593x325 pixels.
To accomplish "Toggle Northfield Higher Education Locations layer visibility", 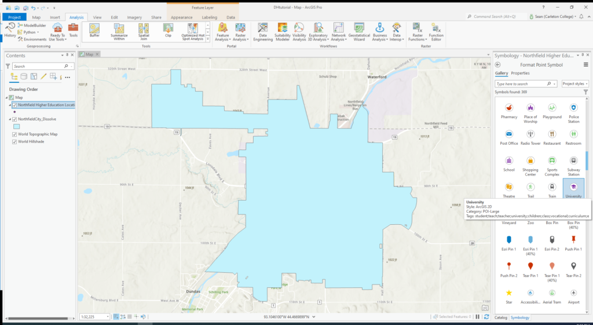I will (14, 105).
